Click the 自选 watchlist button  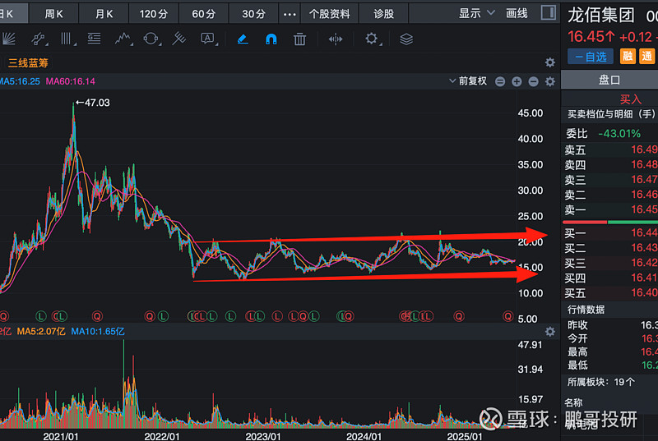(591, 57)
